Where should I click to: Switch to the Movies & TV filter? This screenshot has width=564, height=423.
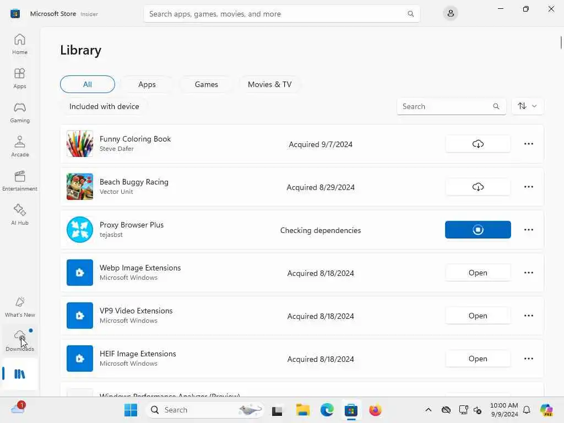pos(269,84)
